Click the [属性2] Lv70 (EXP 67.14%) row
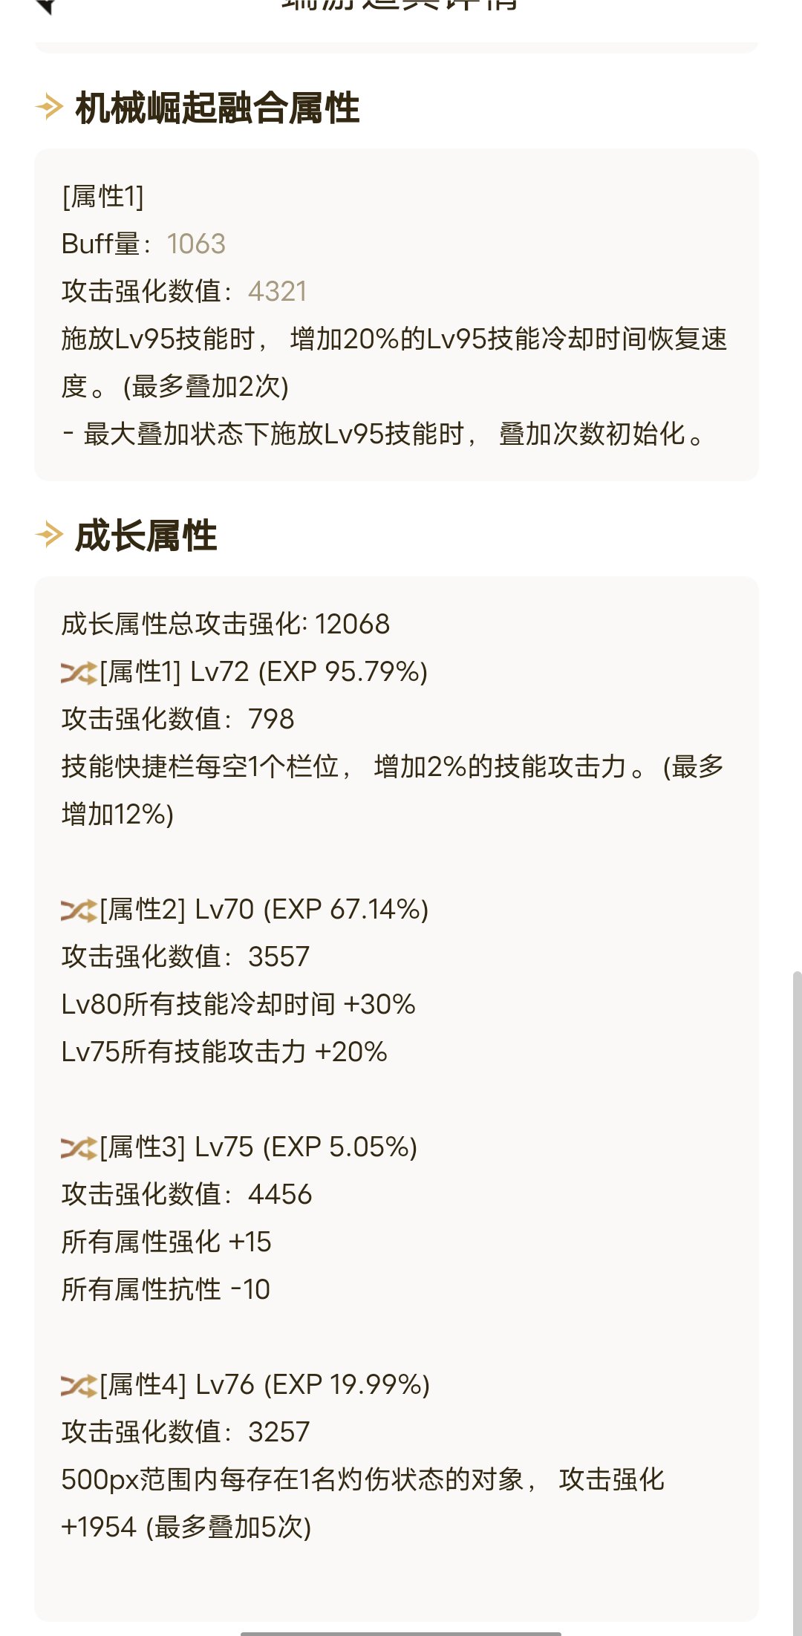The width and height of the screenshot is (802, 1636). (245, 910)
